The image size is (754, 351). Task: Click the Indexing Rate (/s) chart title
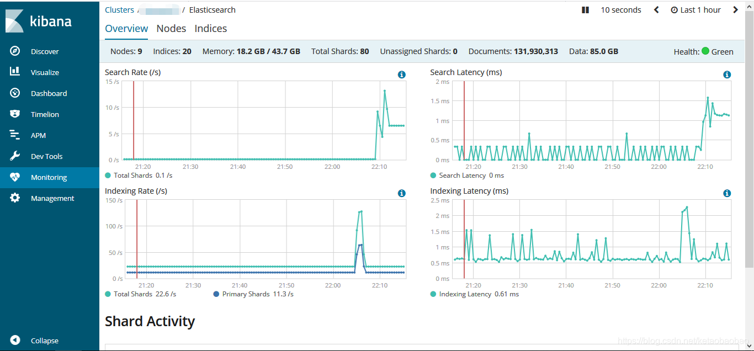[136, 191]
